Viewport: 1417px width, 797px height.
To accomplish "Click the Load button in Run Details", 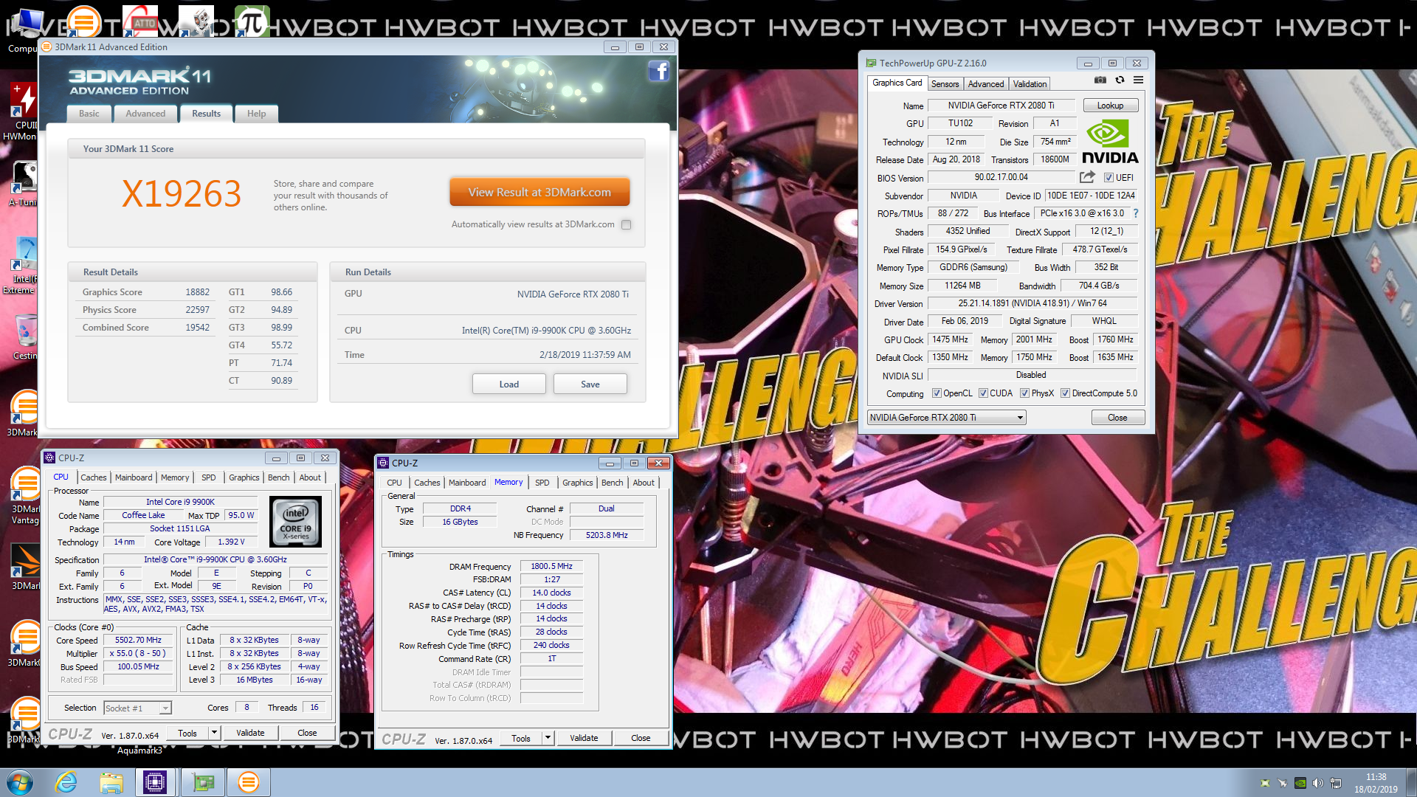I will click(x=509, y=384).
